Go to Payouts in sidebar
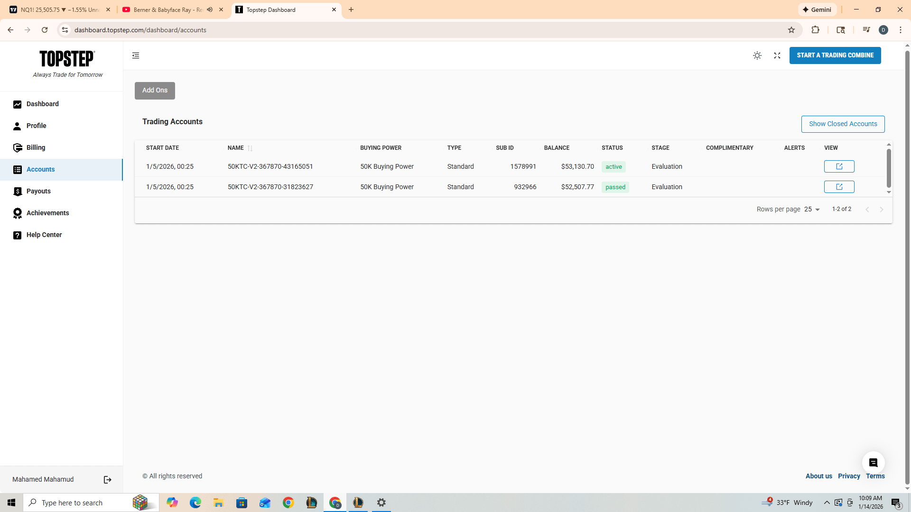This screenshot has height=512, width=911. pos(38,191)
